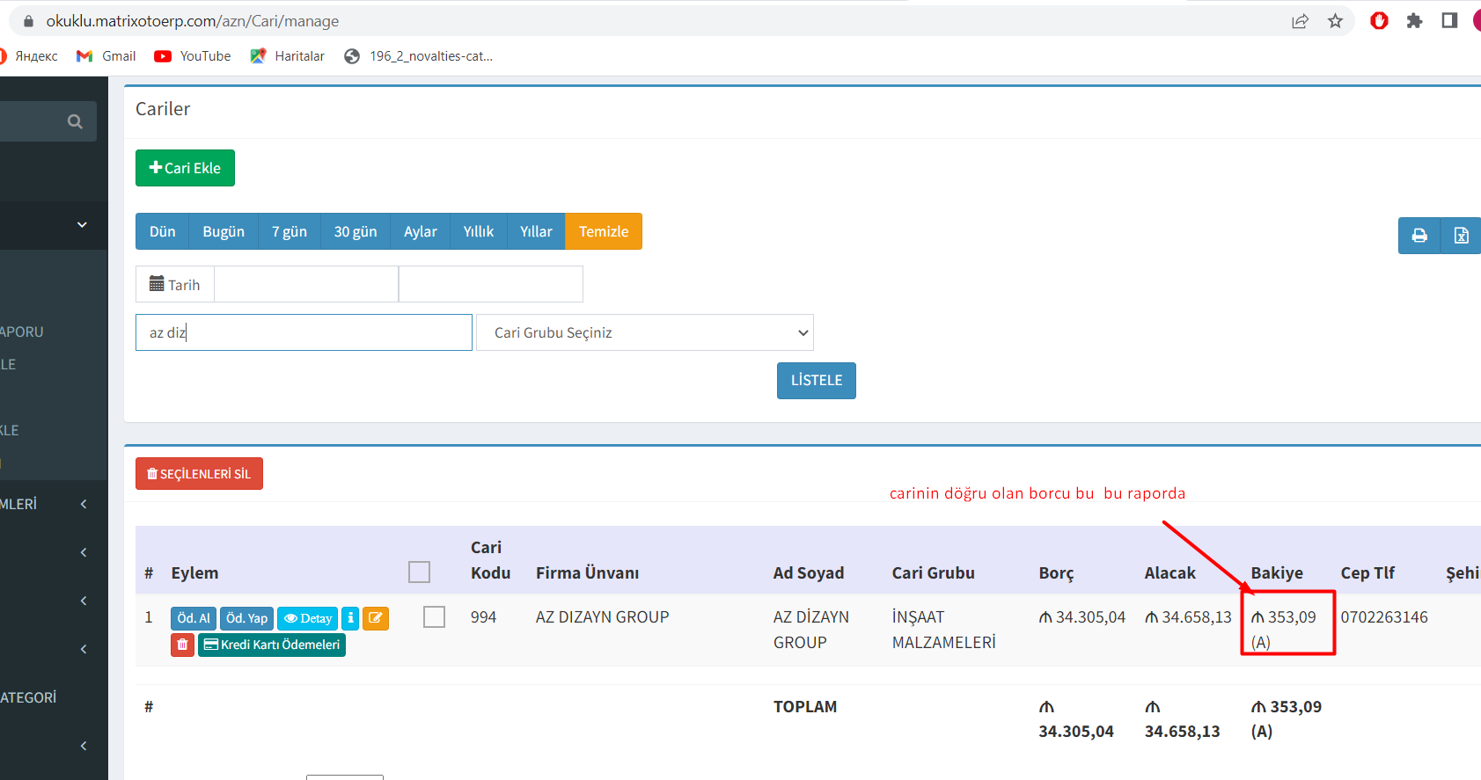Click the sidebar search magnifier icon
Image resolution: width=1481 pixels, height=780 pixels.
(75, 121)
